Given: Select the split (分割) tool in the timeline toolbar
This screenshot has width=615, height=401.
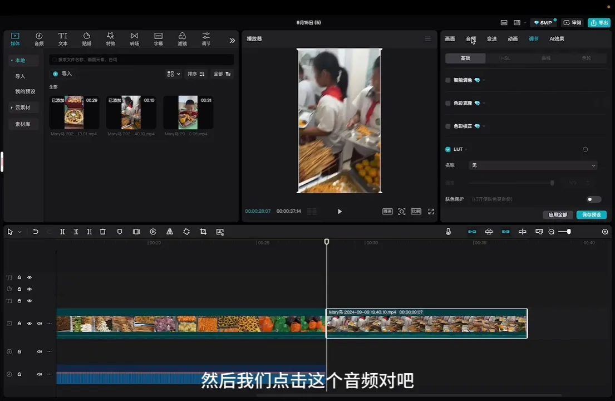Looking at the screenshot, I should click(62, 232).
